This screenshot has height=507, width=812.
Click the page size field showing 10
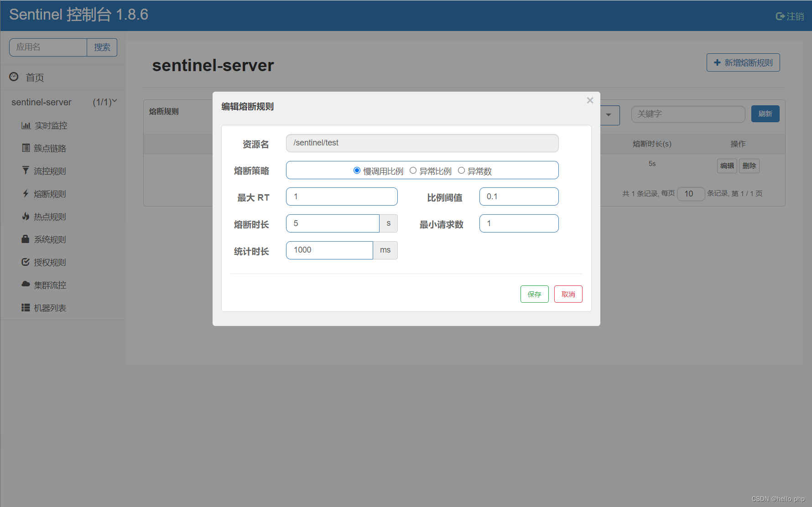point(691,194)
